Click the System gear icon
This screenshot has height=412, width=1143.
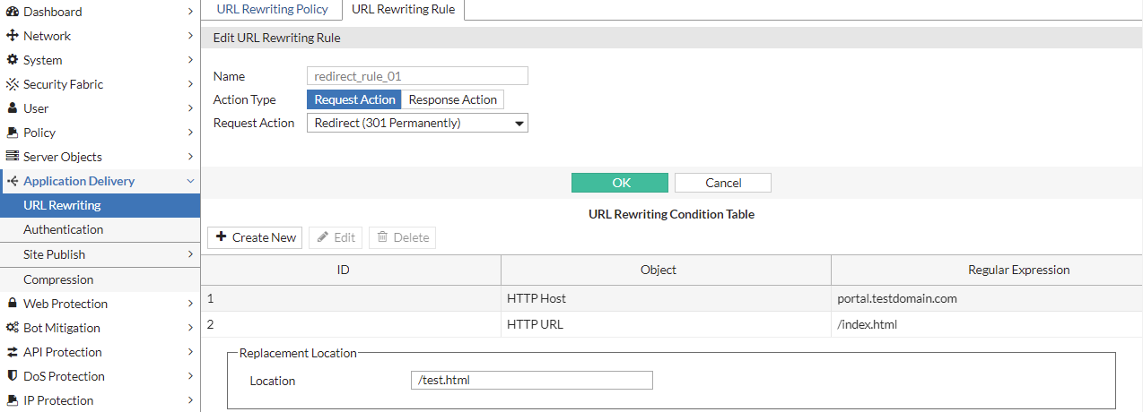click(13, 60)
